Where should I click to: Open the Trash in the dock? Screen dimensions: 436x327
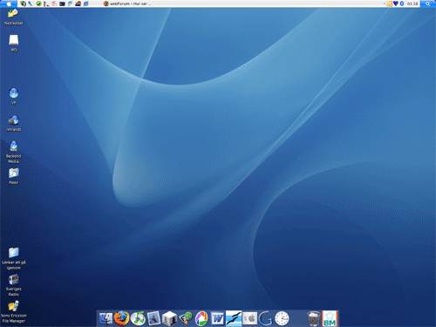314,318
